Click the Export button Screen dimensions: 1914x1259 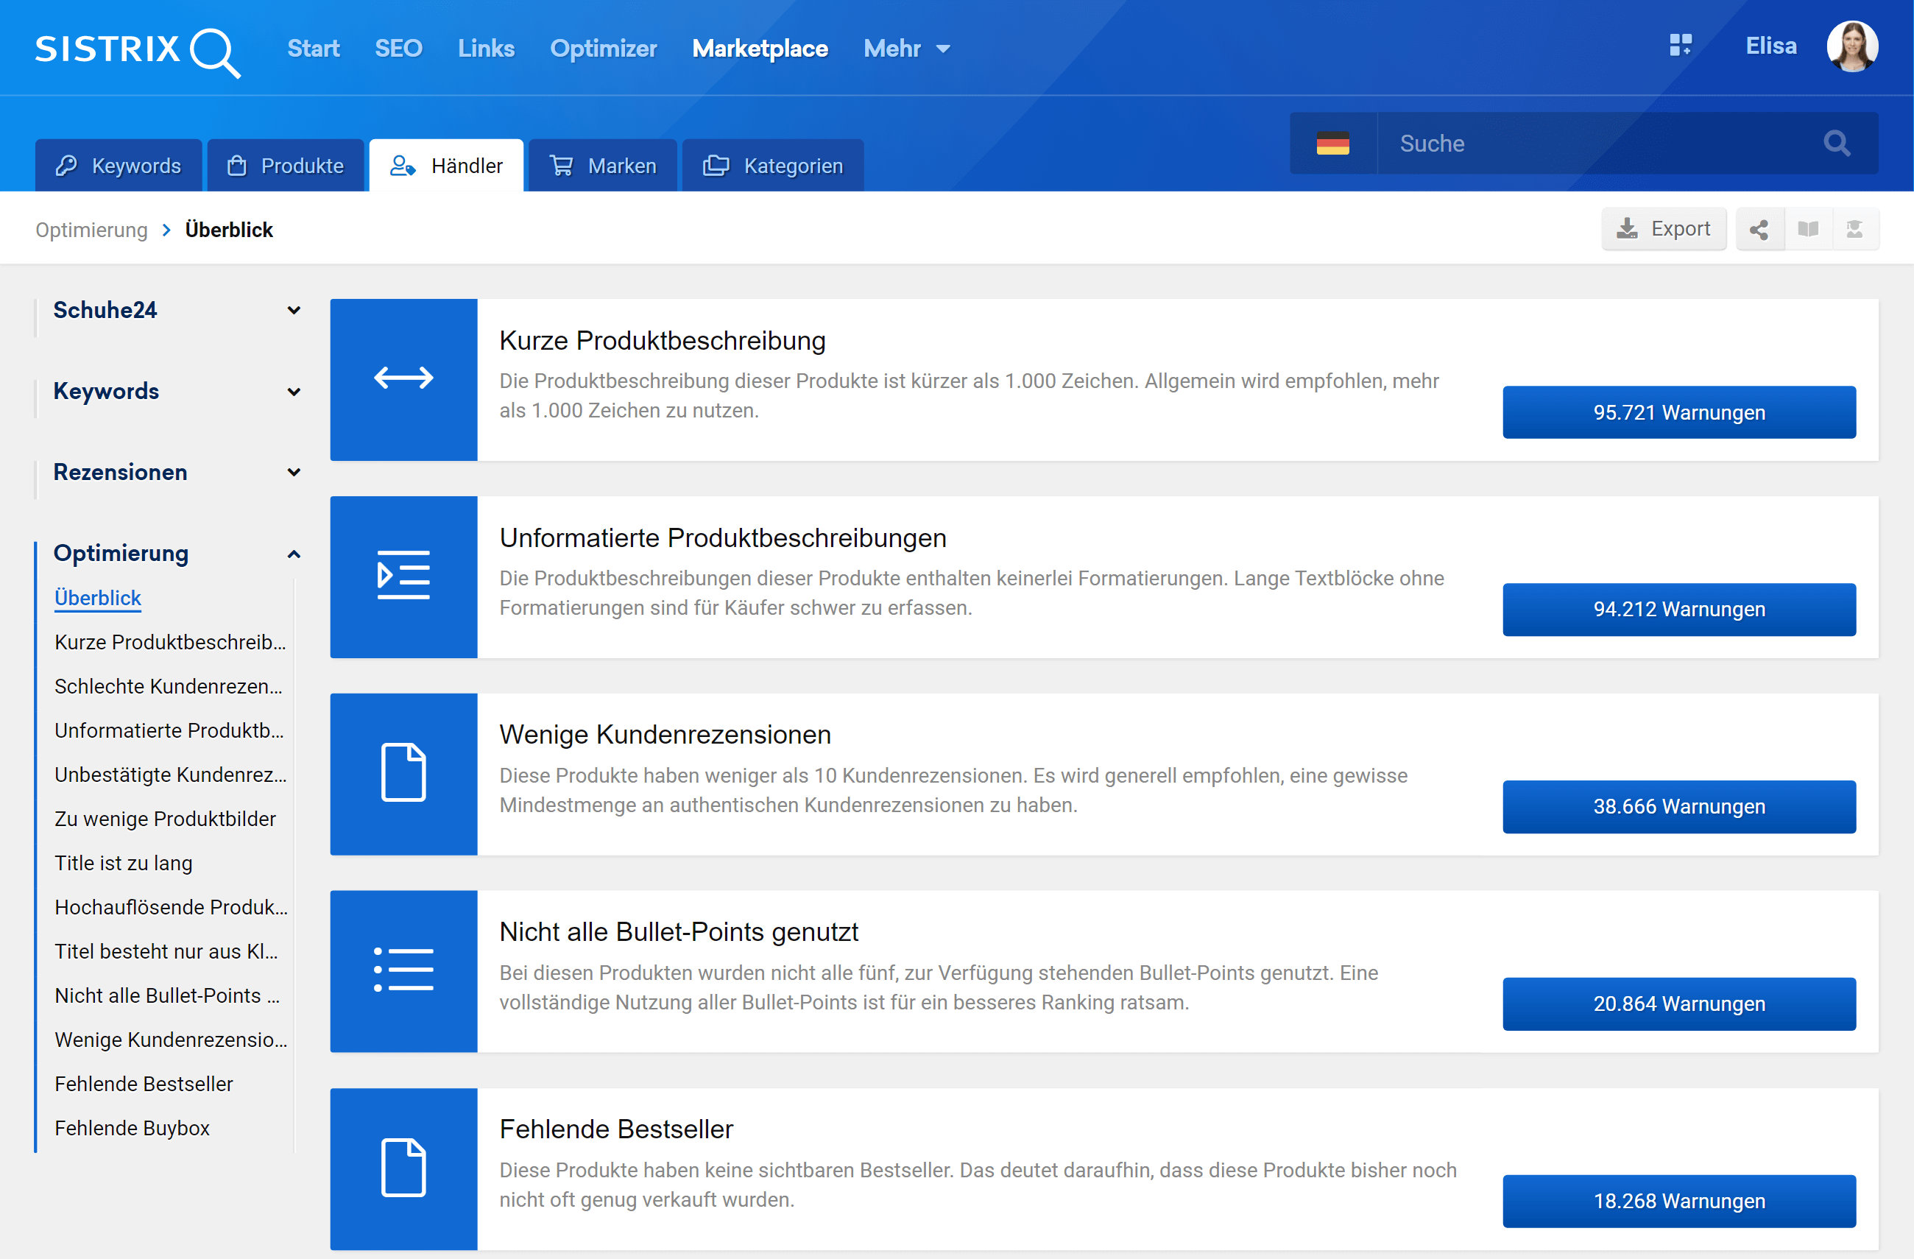1663,229
